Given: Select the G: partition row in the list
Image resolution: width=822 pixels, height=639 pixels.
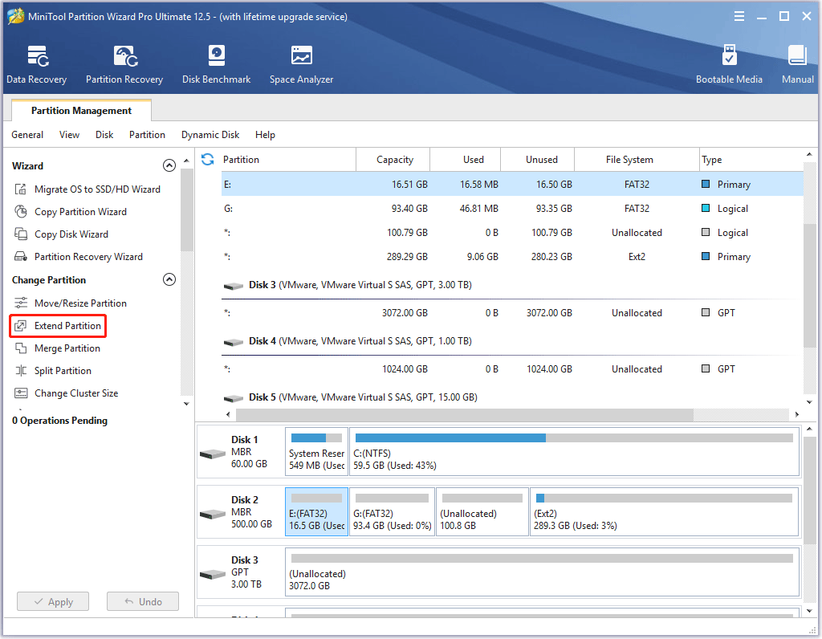Looking at the screenshot, I should 512,209.
